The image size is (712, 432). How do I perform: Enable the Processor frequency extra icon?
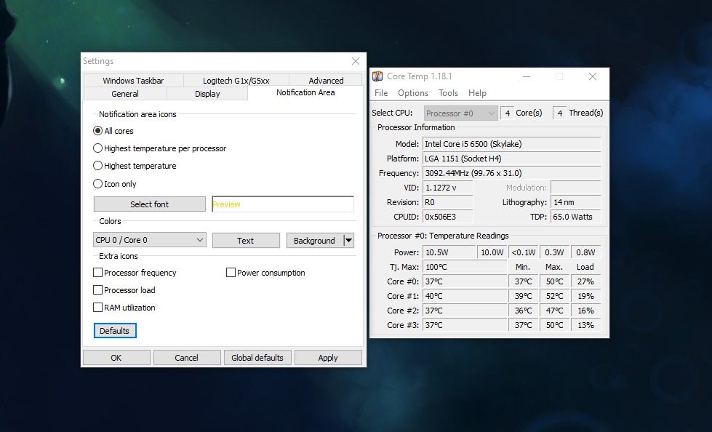(98, 273)
